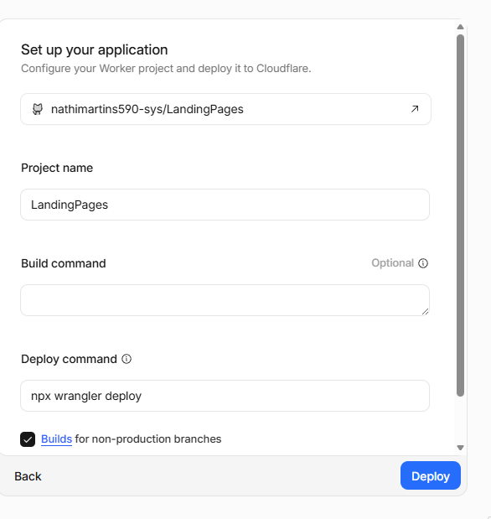Open the Builds documentation link
Viewport: 491px width, 519px height.
pos(56,439)
